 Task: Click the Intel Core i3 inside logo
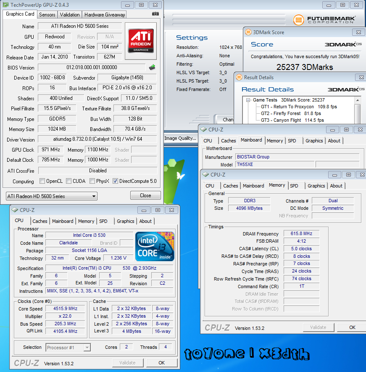pos(155,246)
